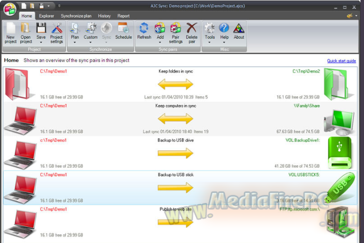Viewport: 364px width, 243px height.
Task: Click Last sync 01/04/2010 18:39 Items 5
Action: coord(176,97)
